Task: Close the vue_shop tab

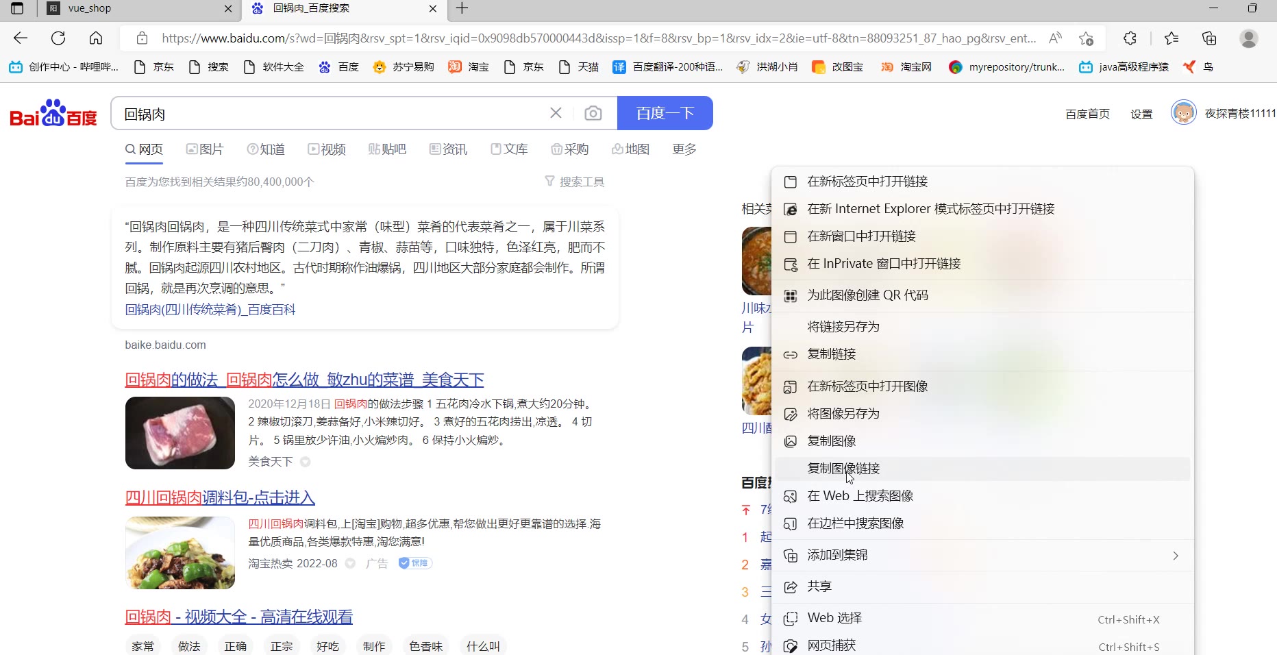Action: tap(228, 8)
